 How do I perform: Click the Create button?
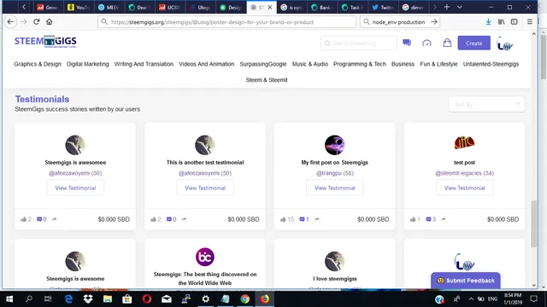(473, 43)
